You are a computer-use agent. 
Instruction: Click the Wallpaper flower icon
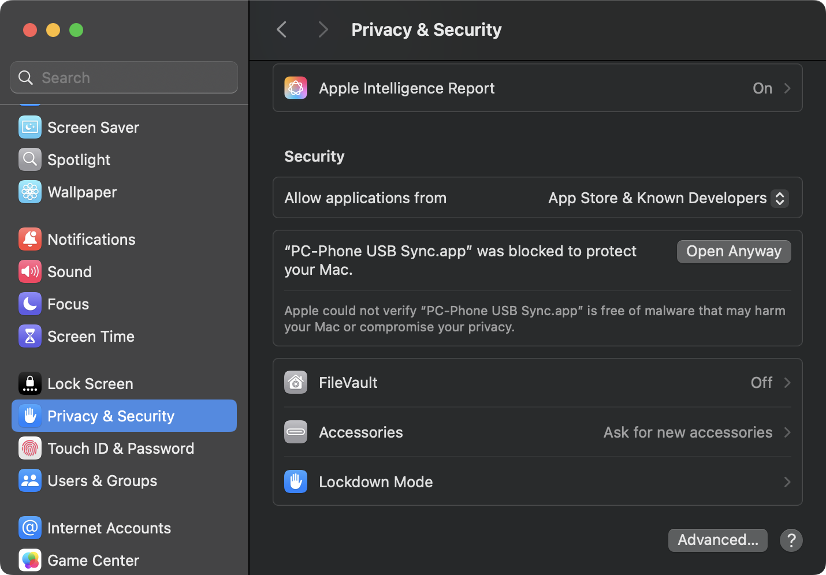pos(30,192)
